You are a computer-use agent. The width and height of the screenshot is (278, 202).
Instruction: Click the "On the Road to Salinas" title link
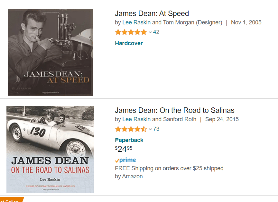coord(174,110)
